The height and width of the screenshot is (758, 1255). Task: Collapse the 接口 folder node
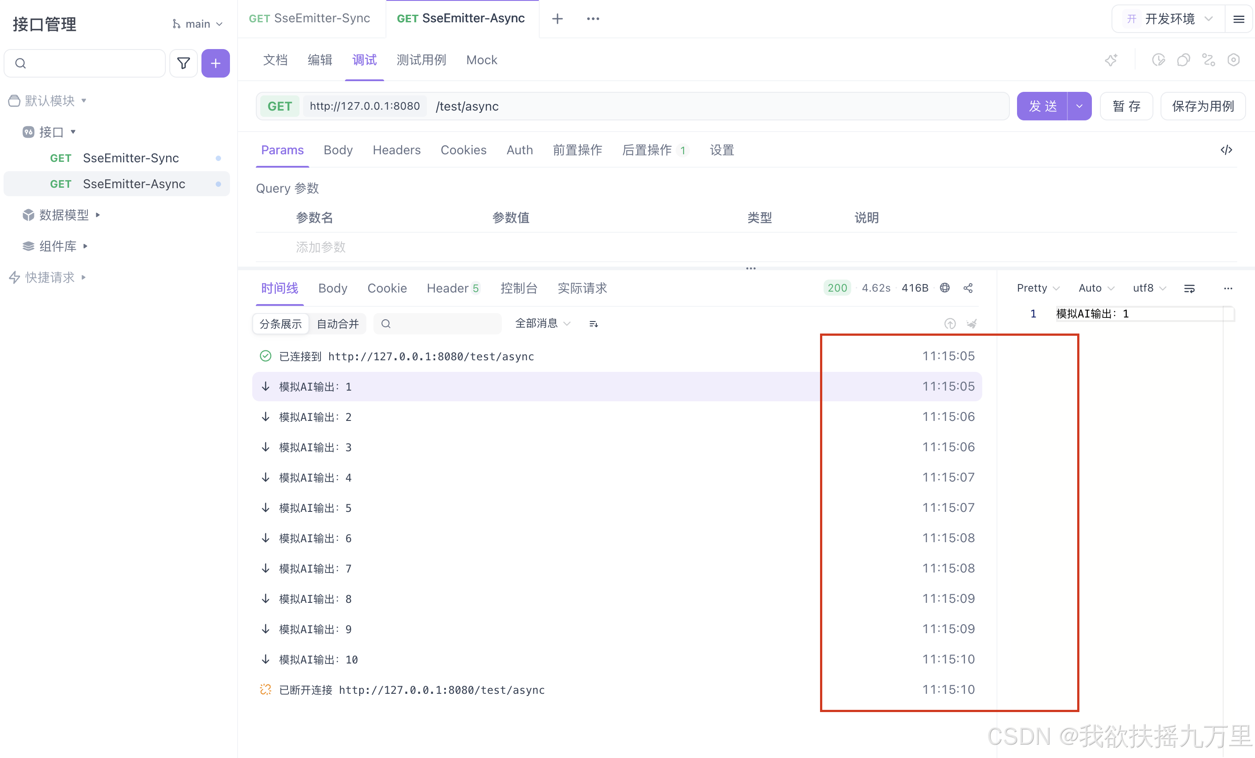point(73,132)
